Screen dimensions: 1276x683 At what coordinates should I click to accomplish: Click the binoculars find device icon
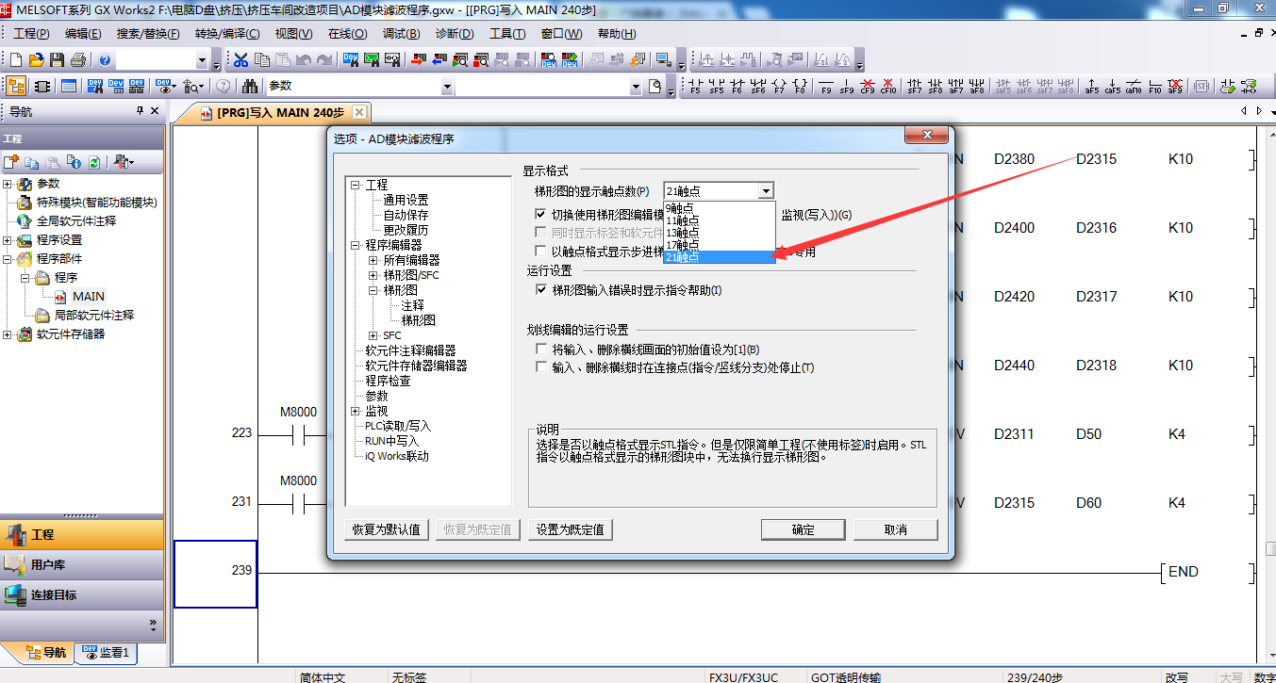point(250,87)
